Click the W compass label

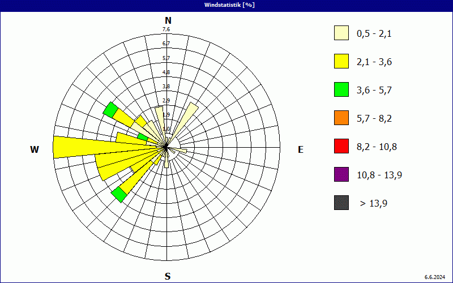point(35,149)
